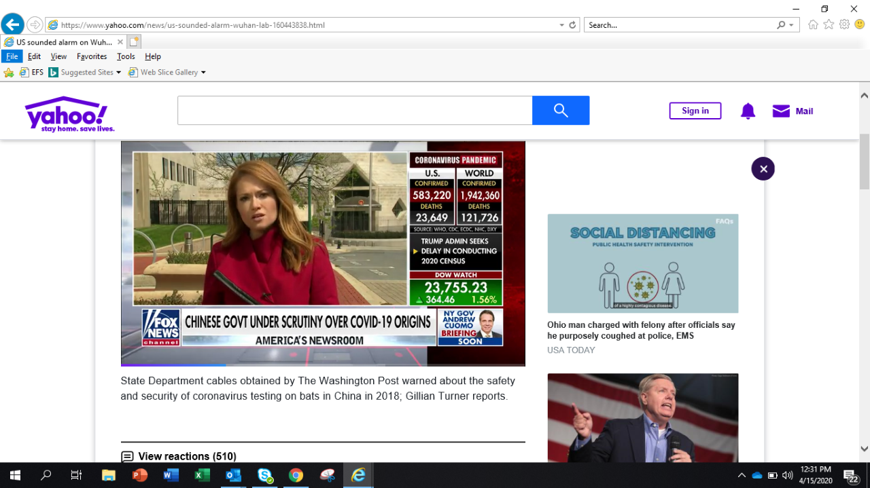
Task: Click the Sign in button
Action: click(695, 111)
